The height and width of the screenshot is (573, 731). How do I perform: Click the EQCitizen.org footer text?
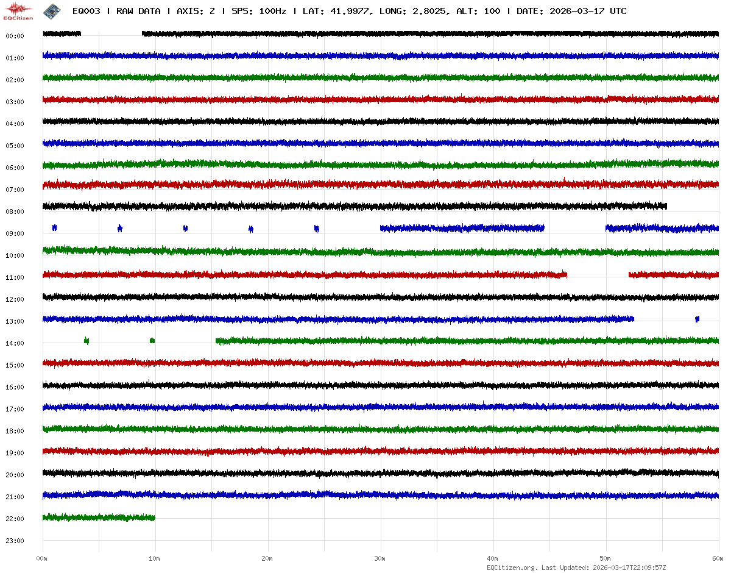tap(512, 568)
